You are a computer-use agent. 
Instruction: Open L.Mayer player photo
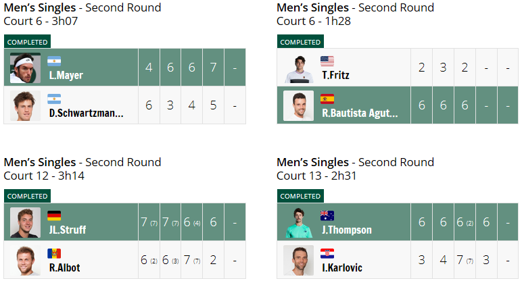point(25,68)
